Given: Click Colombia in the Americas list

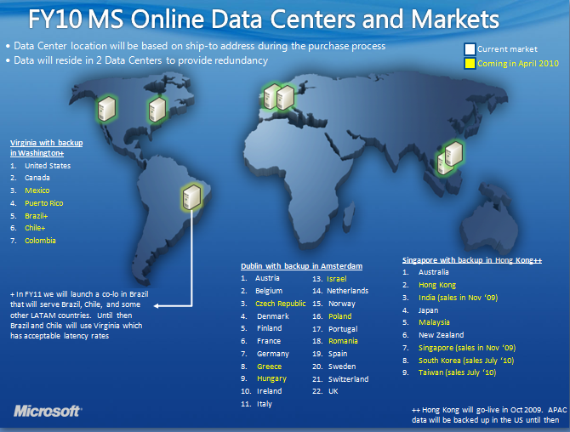Looking at the screenshot, I should point(40,241).
